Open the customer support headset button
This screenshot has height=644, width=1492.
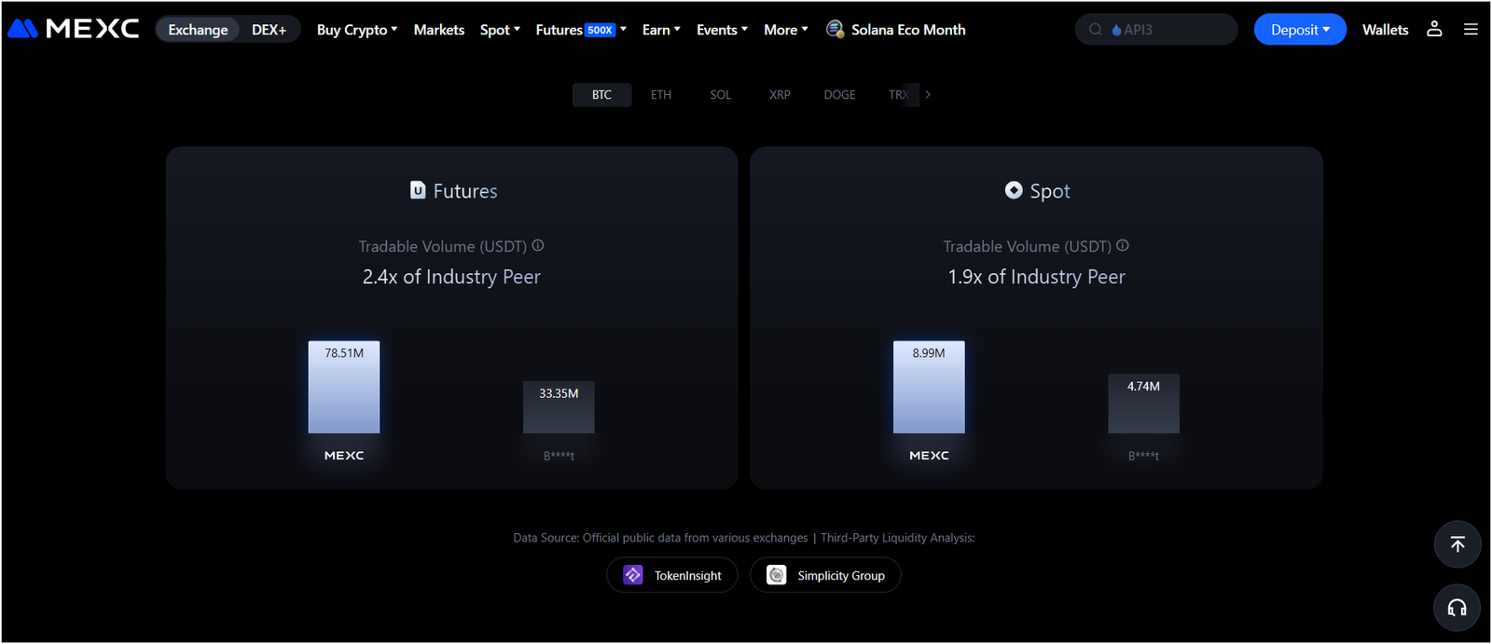click(1457, 608)
